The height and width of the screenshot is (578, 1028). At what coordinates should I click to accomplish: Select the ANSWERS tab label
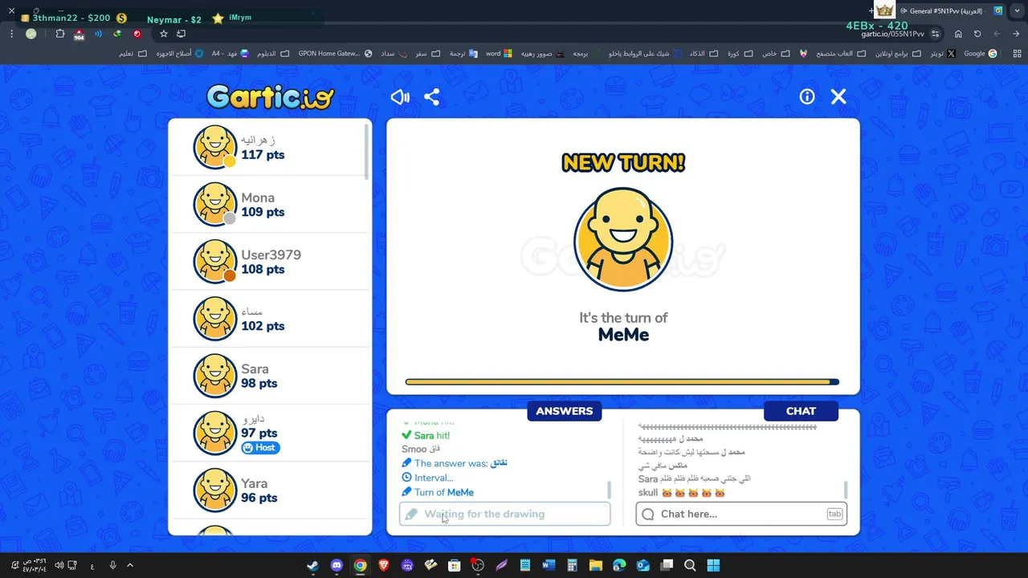click(x=565, y=411)
